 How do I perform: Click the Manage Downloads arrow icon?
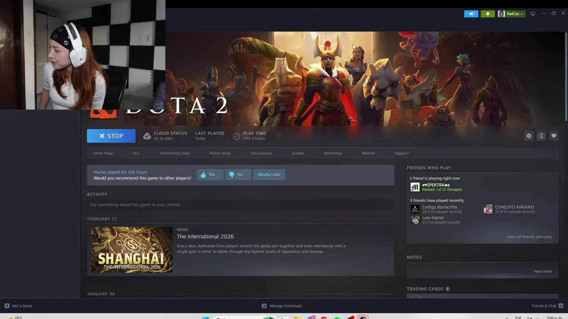tap(264, 306)
